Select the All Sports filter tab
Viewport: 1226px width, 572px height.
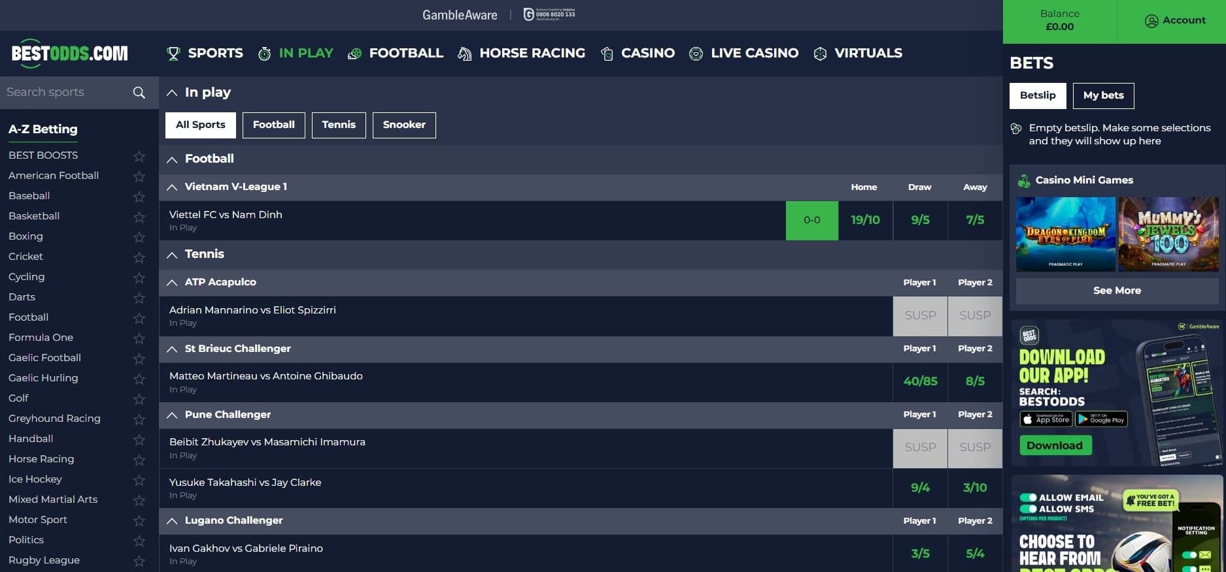pos(201,125)
